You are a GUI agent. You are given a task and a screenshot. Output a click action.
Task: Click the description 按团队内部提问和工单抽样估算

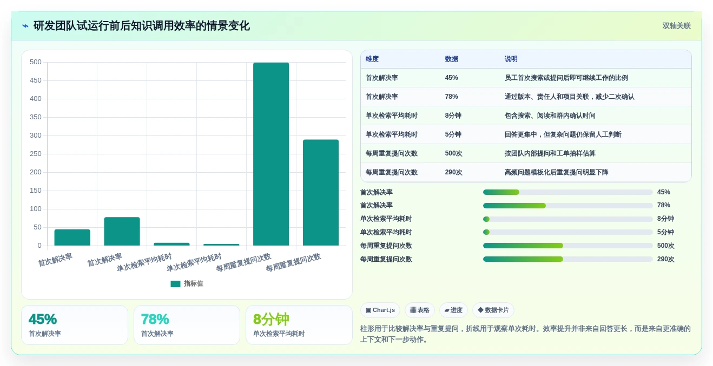pos(550,153)
